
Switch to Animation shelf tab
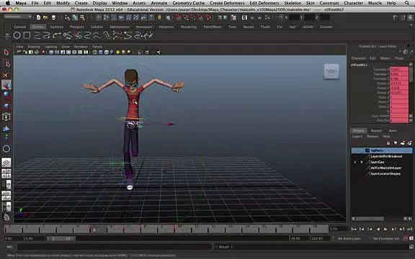[x=144, y=27]
